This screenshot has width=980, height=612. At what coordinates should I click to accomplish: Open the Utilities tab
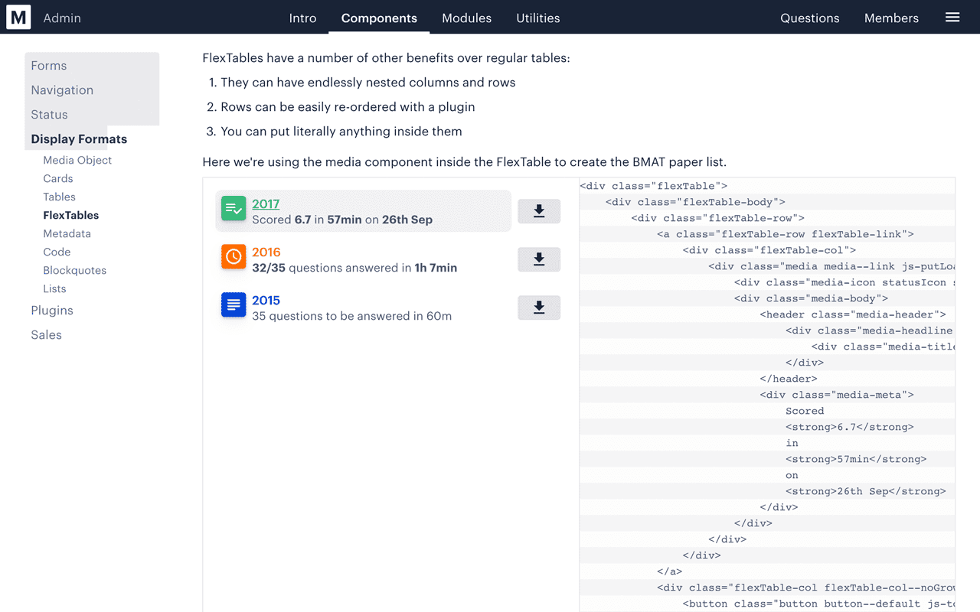(x=537, y=18)
